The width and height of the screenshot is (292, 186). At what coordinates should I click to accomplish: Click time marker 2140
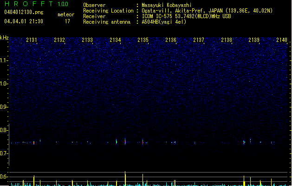click(x=282, y=40)
